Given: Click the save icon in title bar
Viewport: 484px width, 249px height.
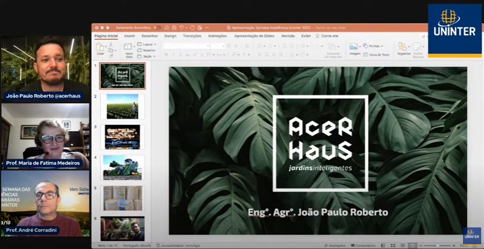Looking at the screenshot, I should click(x=173, y=27).
